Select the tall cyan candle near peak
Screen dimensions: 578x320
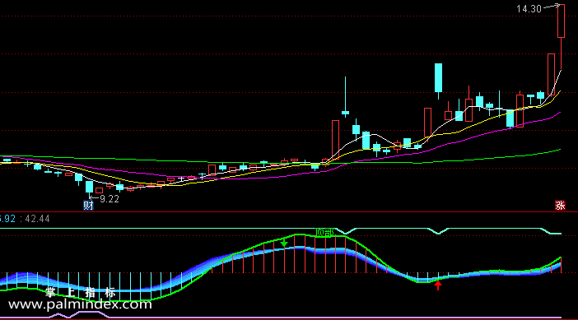coord(438,78)
